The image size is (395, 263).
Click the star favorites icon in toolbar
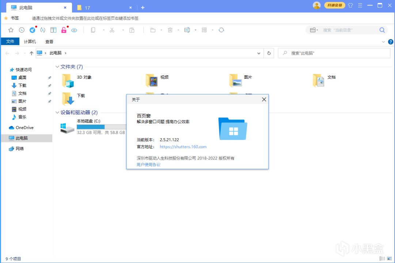tap(11, 30)
